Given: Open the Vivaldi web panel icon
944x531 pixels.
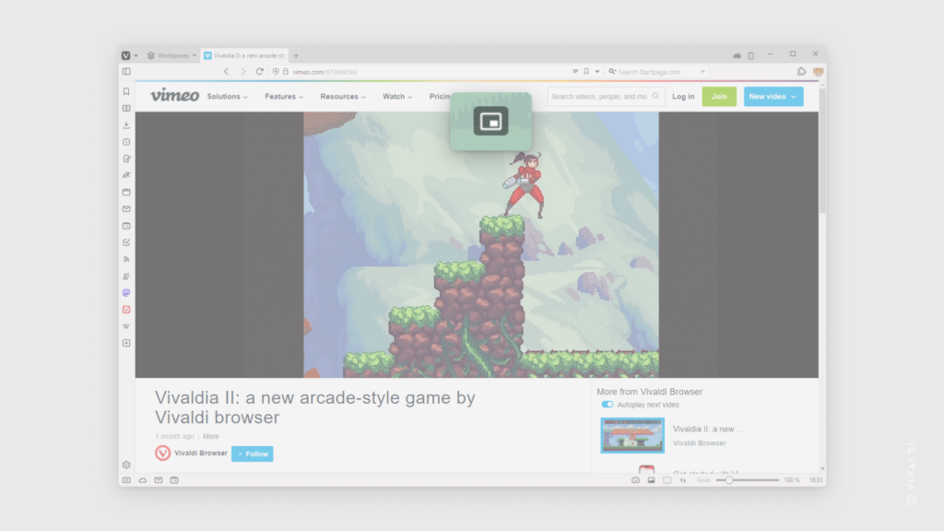Looking at the screenshot, I should pyautogui.click(x=126, y=310).
